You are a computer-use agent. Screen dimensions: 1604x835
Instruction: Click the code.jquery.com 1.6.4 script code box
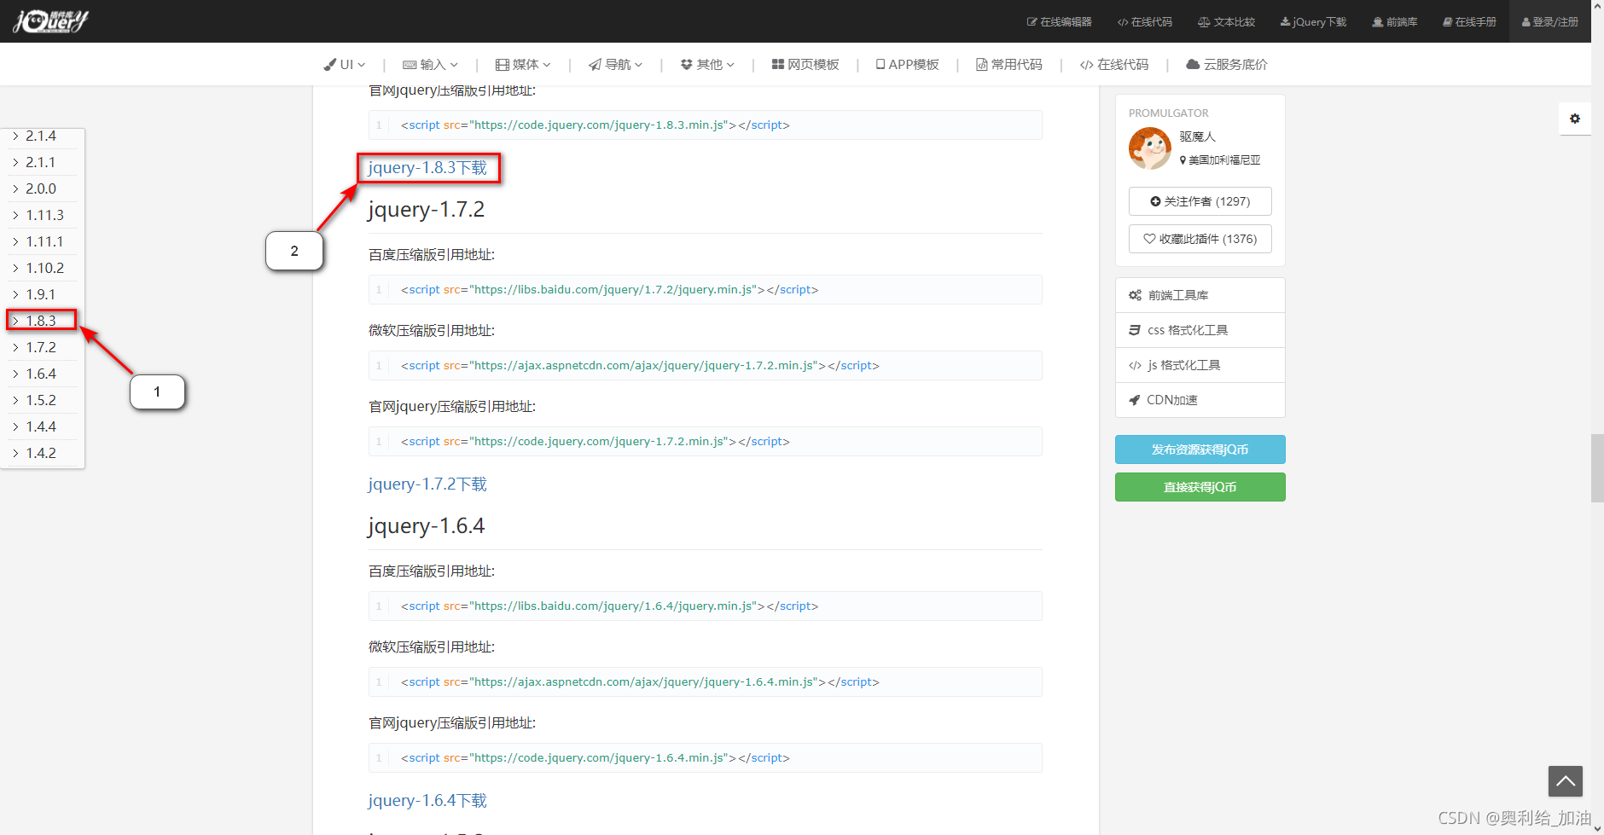[x=705, y=758]
